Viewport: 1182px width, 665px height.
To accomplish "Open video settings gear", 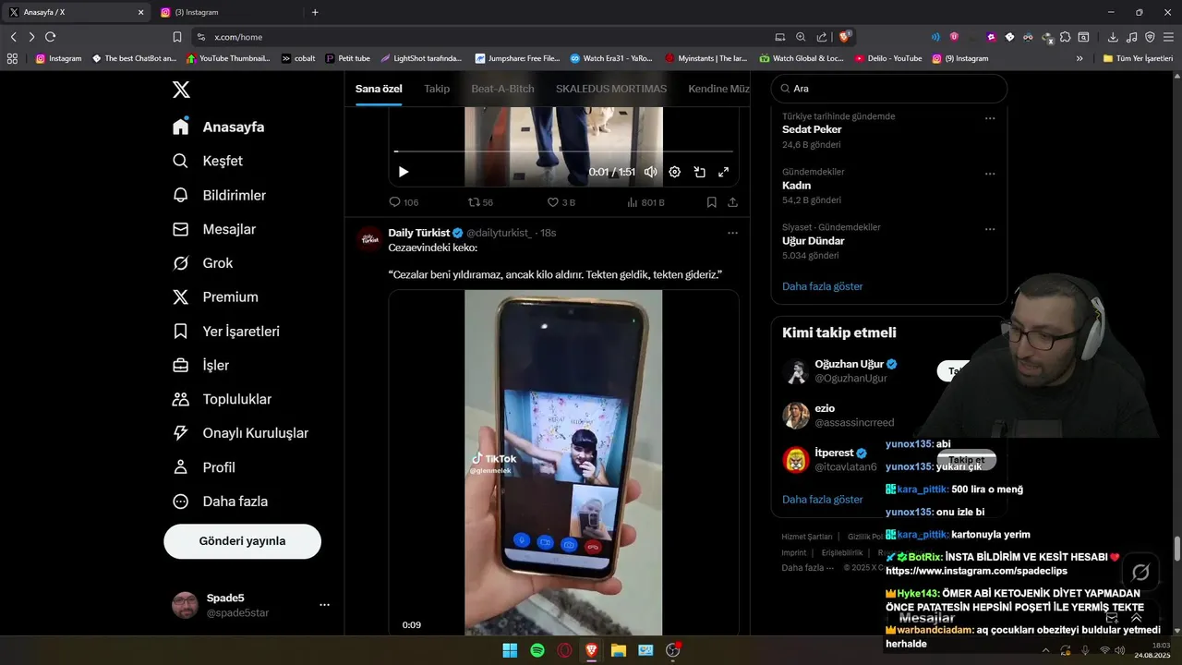I will (x=675, y=172).
